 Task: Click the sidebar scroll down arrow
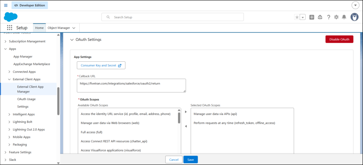coord(58,163)
